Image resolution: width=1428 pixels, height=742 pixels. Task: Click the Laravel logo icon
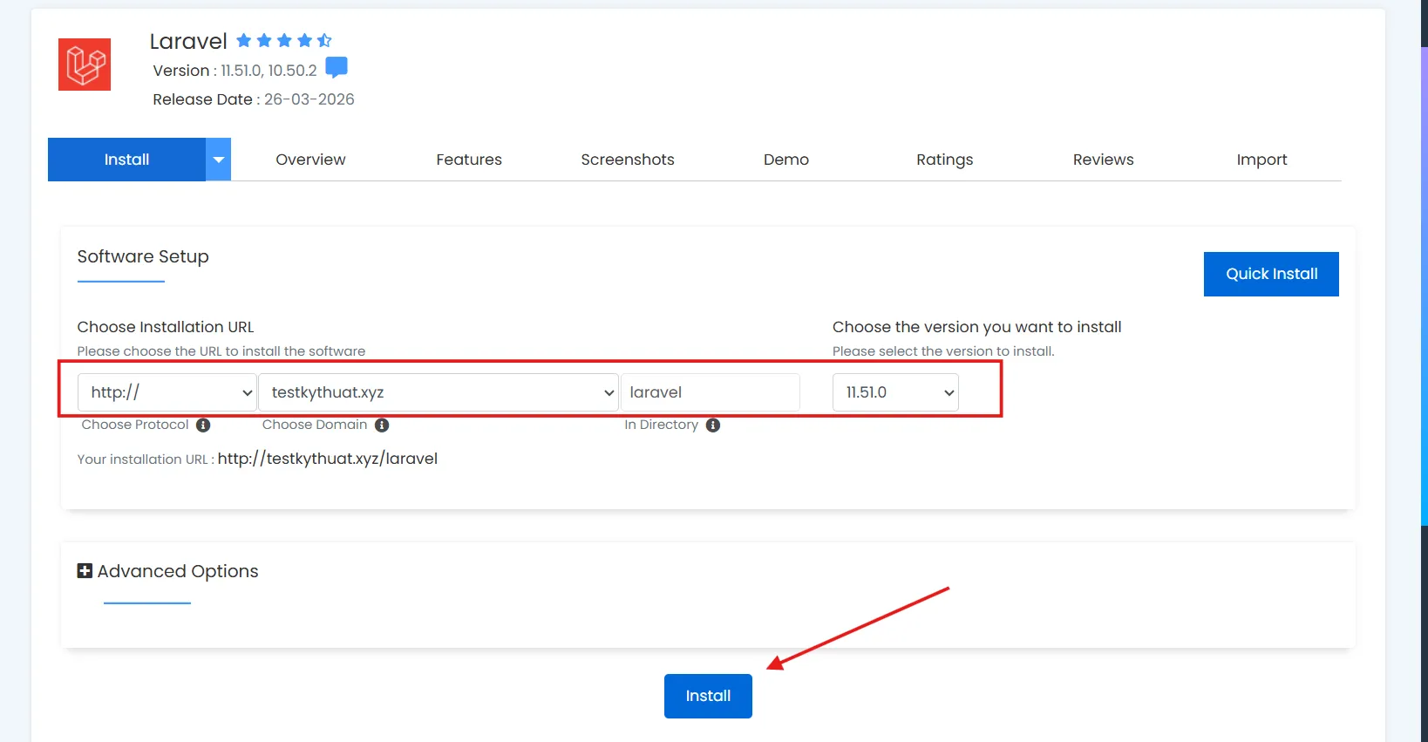click(85, 65)
